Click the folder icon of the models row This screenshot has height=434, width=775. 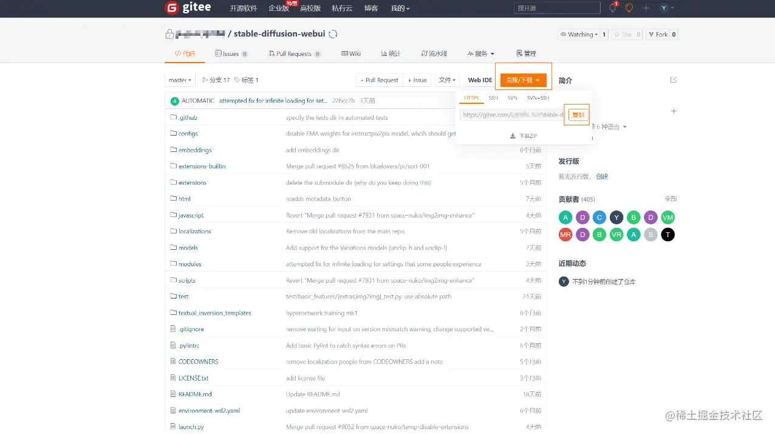click(173, 247)
